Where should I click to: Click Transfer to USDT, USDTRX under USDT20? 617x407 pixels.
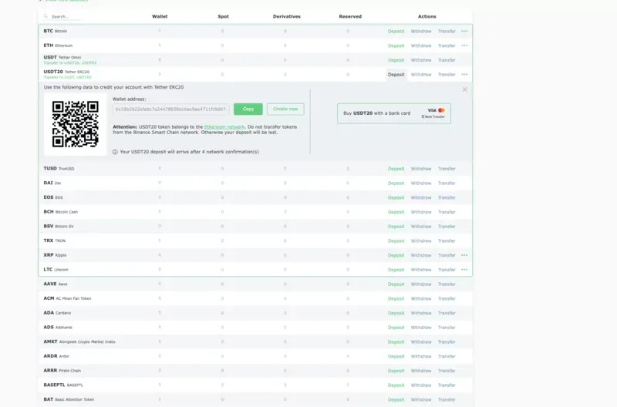coord(68,77)
